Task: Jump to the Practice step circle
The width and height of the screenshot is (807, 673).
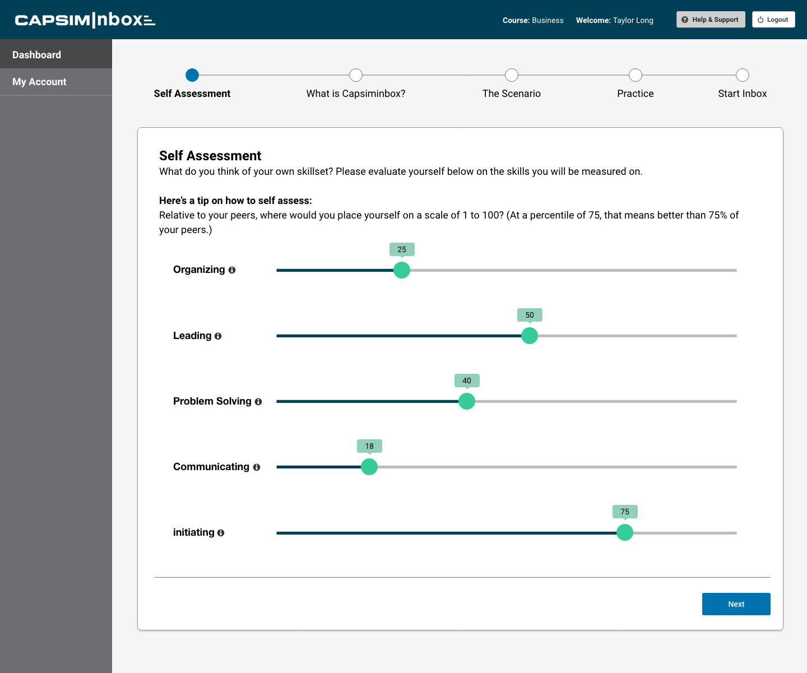Action: (x=636, y=75)
